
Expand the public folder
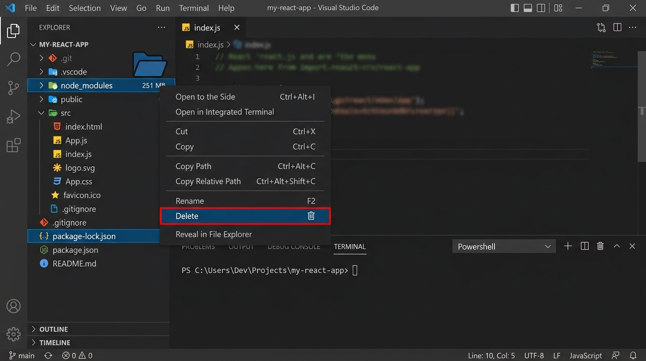[x=42, y=99]
